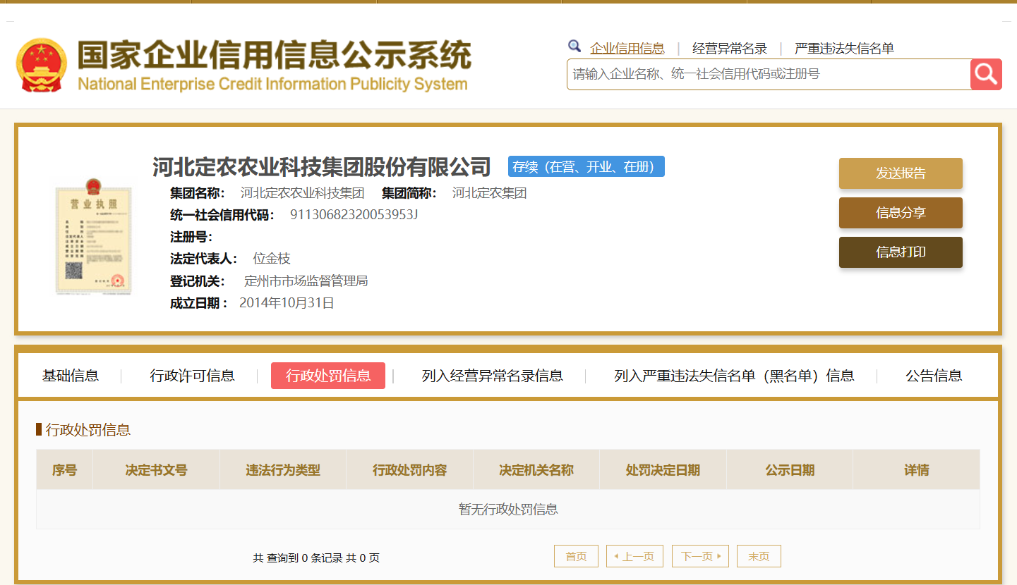The image size is (1017, 585).
Task: Switch to the 基础信息 tab
Action: (x=71, y=376)
